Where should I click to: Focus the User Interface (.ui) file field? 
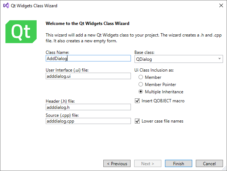[x=88, y=76]
